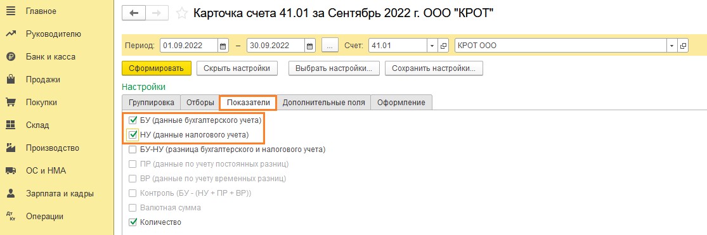Switch to the Группировка tab
This screenshot has height=235, width=707.
[151, 102]
